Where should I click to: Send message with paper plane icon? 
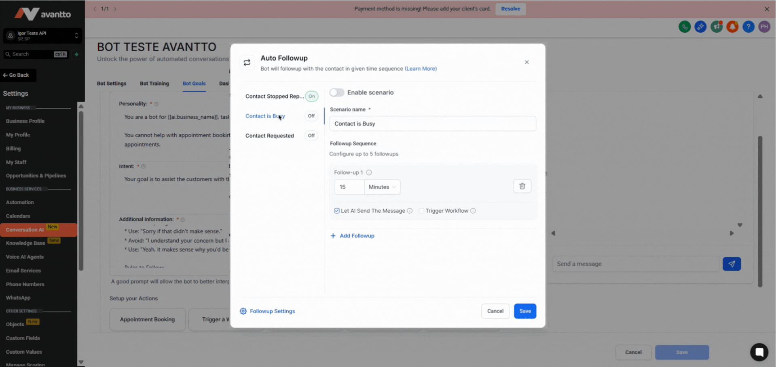tap(732, 264)
